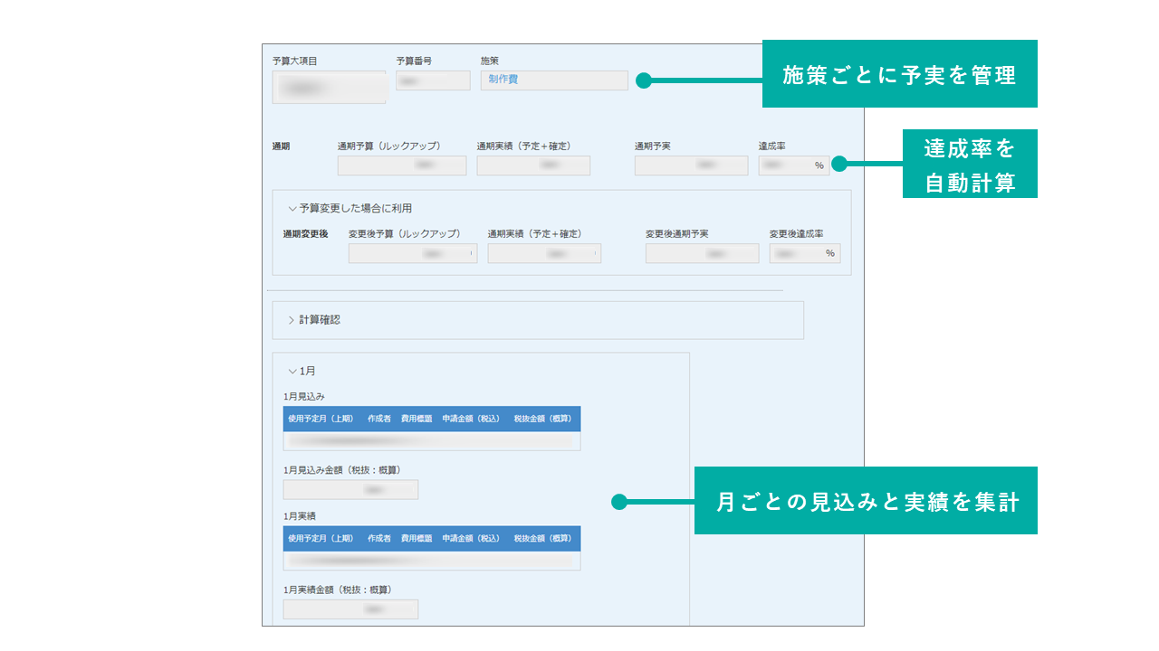Viewport: 1159px width, 651px height.
Task: Expand the 計算確認 section
Action: point(292,320)
